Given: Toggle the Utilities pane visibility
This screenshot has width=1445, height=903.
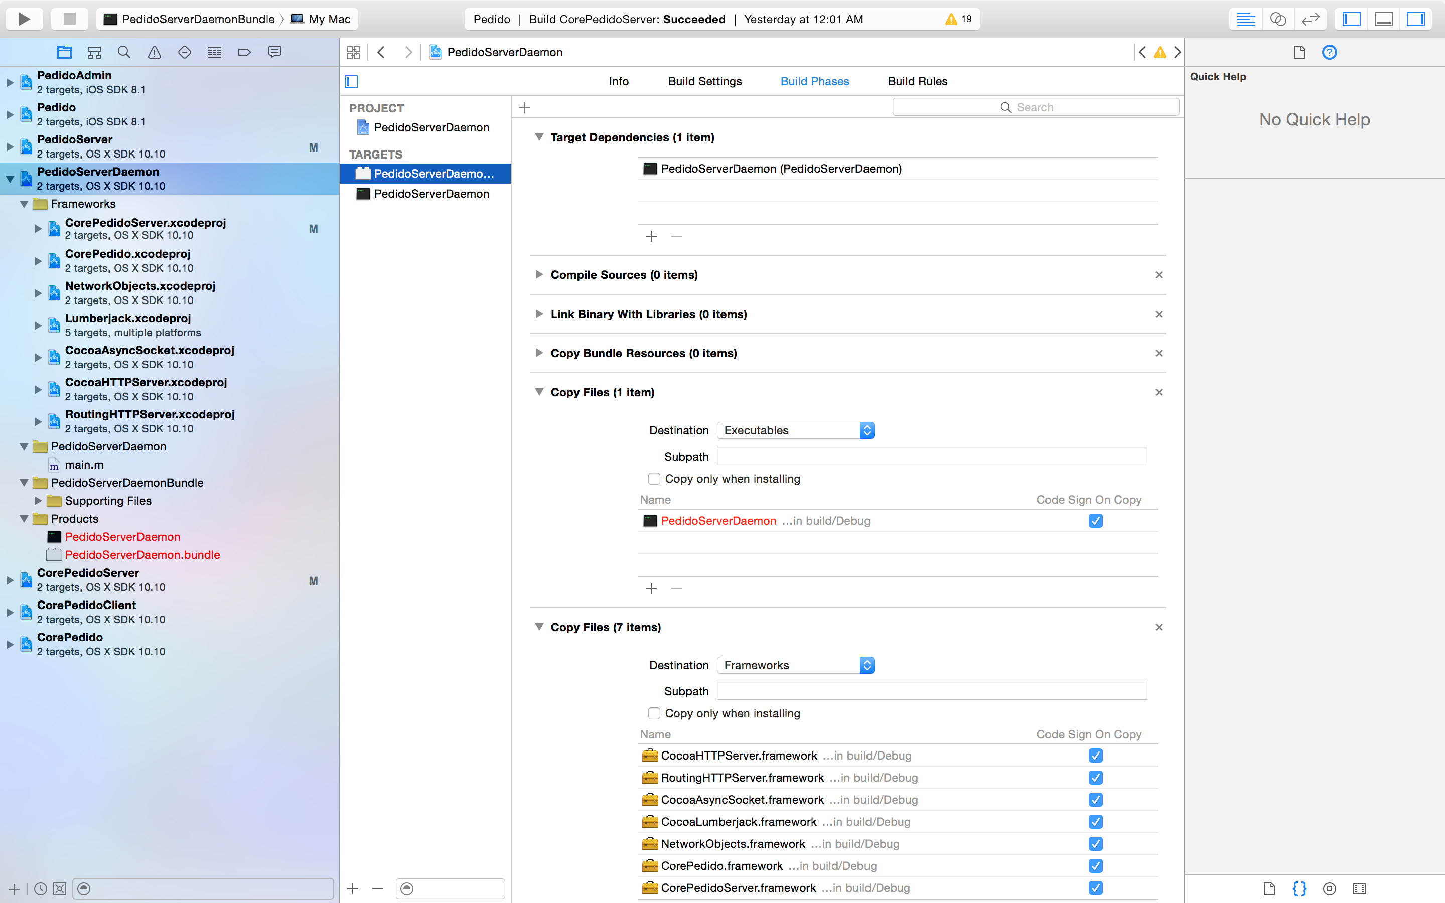Looking at the screenshot, I should point(1416,19).
